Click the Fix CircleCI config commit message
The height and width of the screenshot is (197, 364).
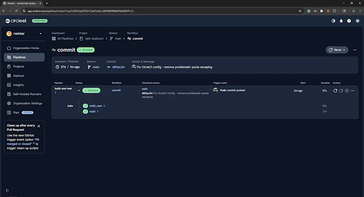coord(175,67)
